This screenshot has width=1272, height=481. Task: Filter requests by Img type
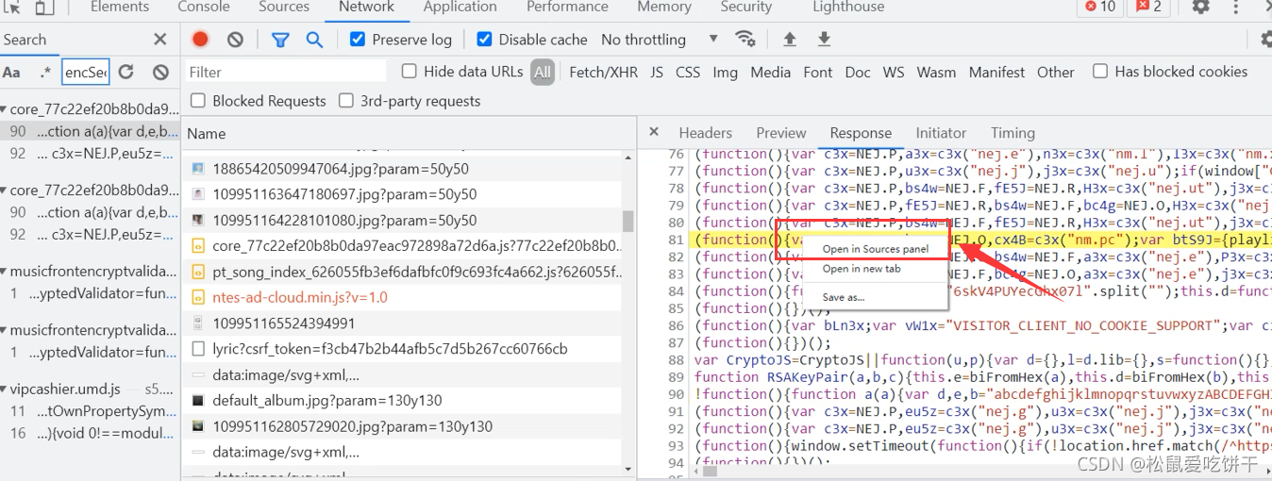click(x=726, y=72)
